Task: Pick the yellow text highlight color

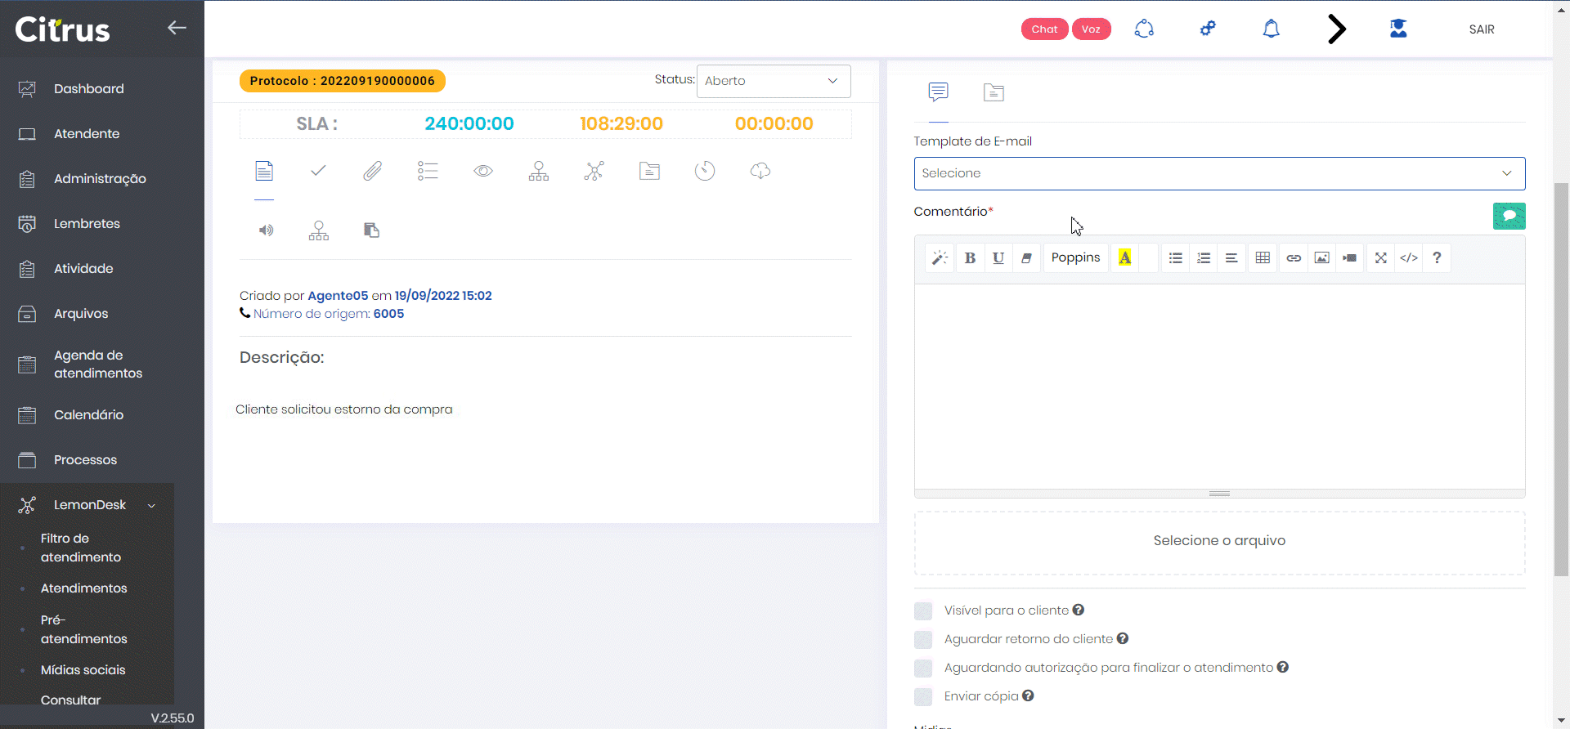Action: click(x=1125, y=258)
